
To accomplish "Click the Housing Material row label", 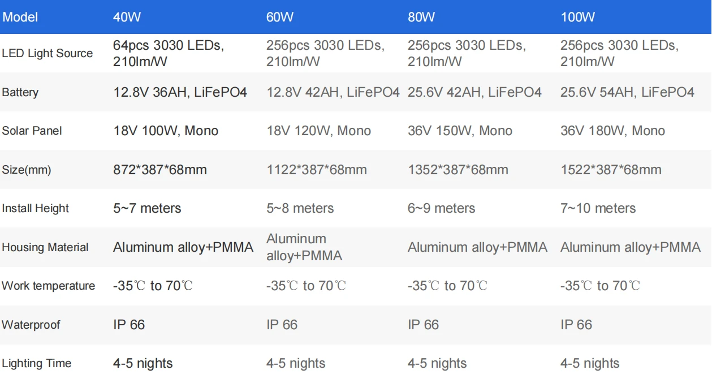I will pos(45,247).
